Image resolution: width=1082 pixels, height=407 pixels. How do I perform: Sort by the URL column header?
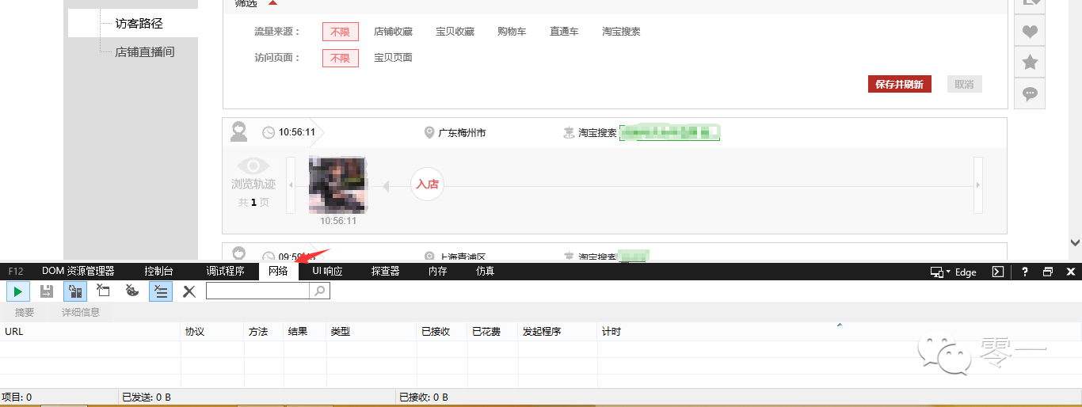(90, 332)
